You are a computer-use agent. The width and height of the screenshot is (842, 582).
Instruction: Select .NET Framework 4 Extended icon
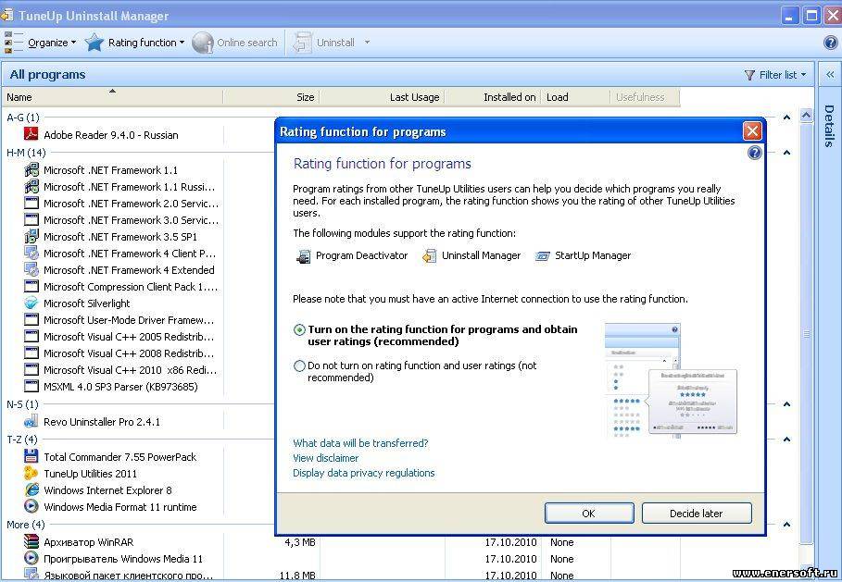(x=31, y=270)
